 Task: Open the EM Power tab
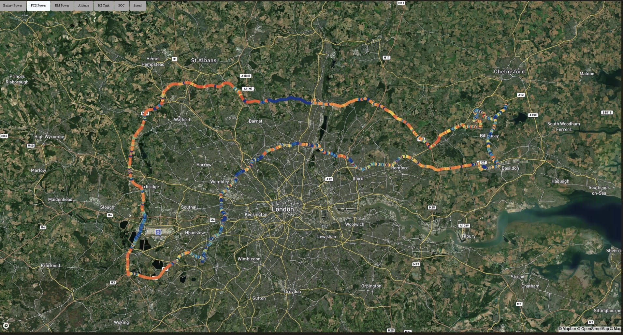click(x=62, y=6)
